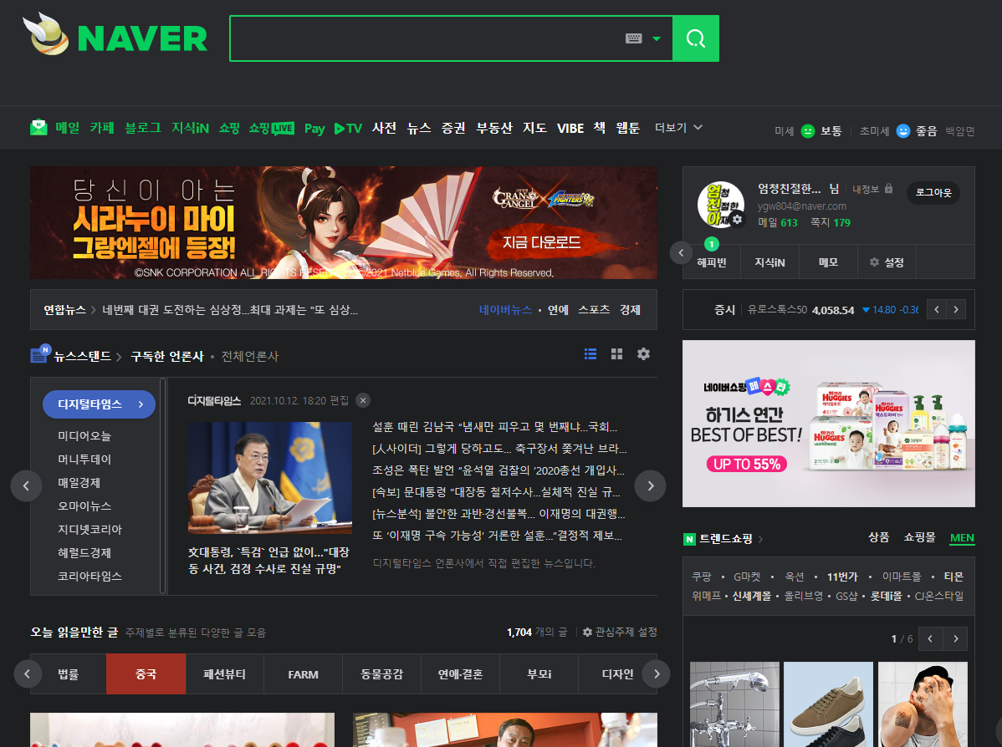Image resolution: width=1002 pixels, height=747 pixels.
Task: Open the 카페 service link
Action: click(x=101, y=128)
